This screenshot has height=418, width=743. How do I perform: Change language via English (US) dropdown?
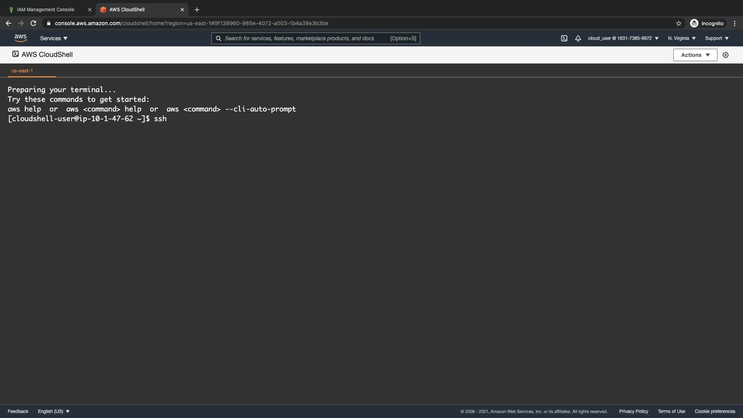click(x=54, y=411)
